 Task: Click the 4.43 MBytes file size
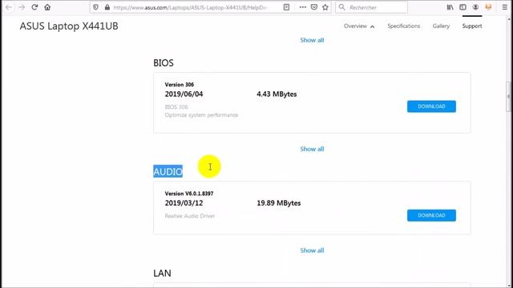click(277, 94)
